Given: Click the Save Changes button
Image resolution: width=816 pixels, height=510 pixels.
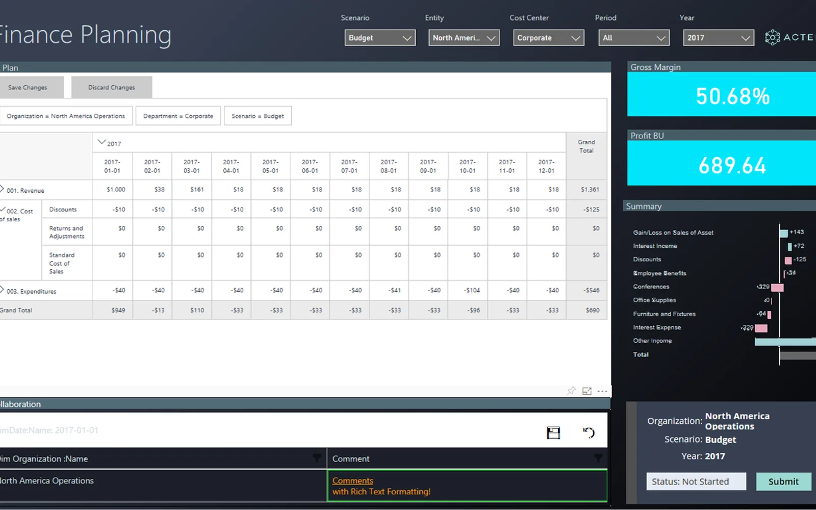Looking at the screenshot, I should (31, 87).
